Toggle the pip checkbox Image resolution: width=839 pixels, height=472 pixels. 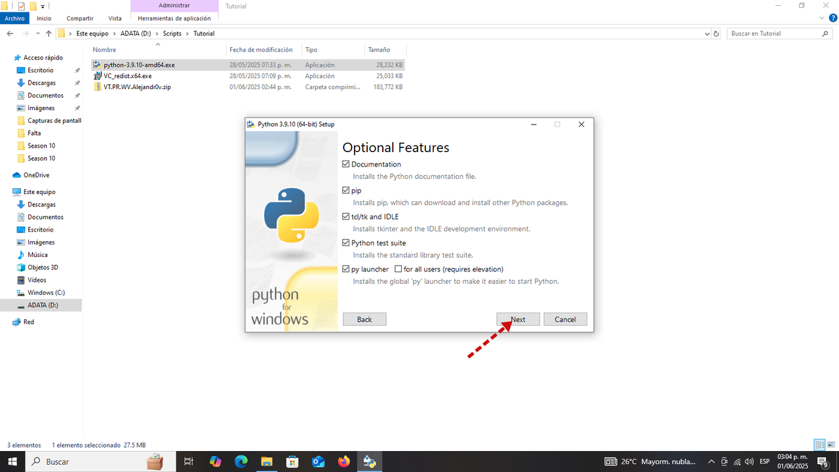click(346, 190)
